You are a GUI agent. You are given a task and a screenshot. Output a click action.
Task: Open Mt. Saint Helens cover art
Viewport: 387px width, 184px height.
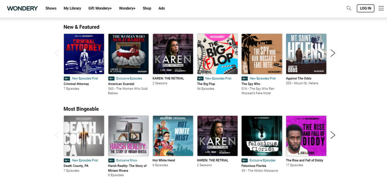point(306,54)
